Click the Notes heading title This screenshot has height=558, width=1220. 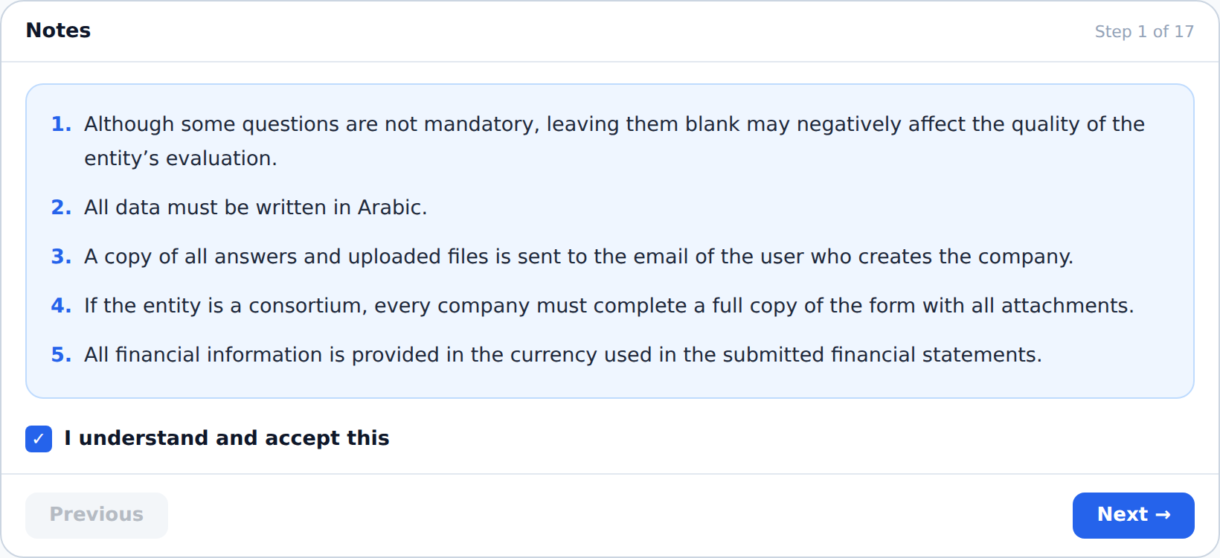[x=58, y=31]
